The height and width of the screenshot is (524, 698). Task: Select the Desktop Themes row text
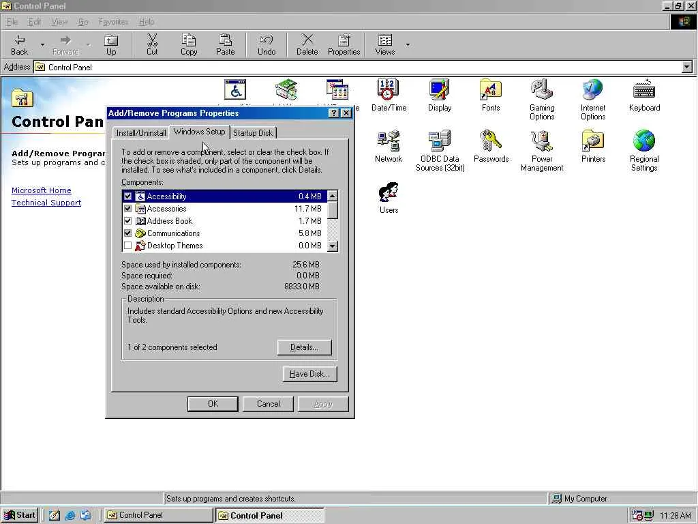coord(175,246)
